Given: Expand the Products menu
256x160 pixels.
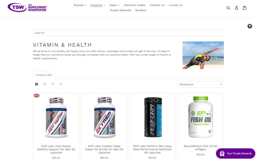Looking at the screenshot, I should pos(98,5).
